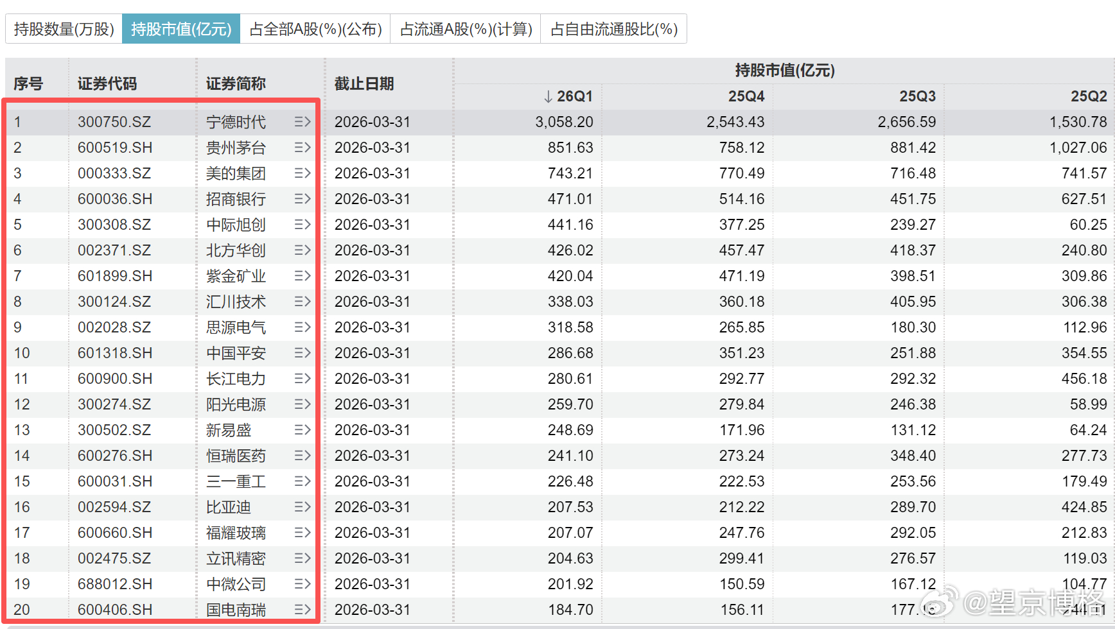Open detail icon beside 中微公司
This screenshot has width=1115, height=629.
tap(303, 584)
